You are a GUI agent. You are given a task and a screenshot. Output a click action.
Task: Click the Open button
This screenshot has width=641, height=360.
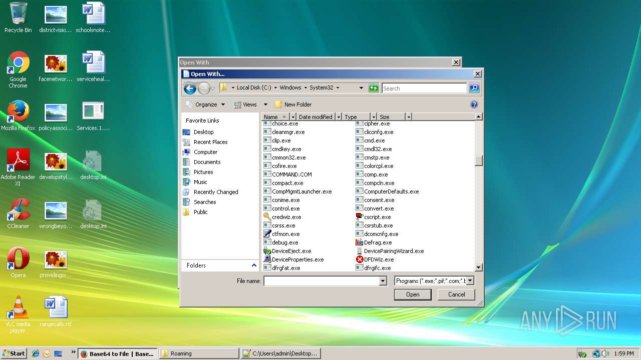pyautogui.click(x=413, y=294)
